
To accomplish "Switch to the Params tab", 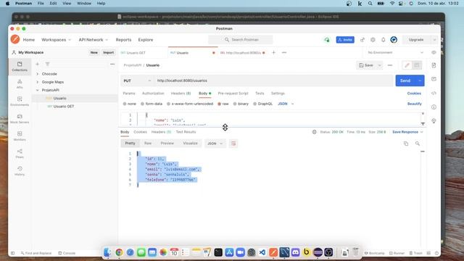I will pyautogui.click(x=129, y=94).
